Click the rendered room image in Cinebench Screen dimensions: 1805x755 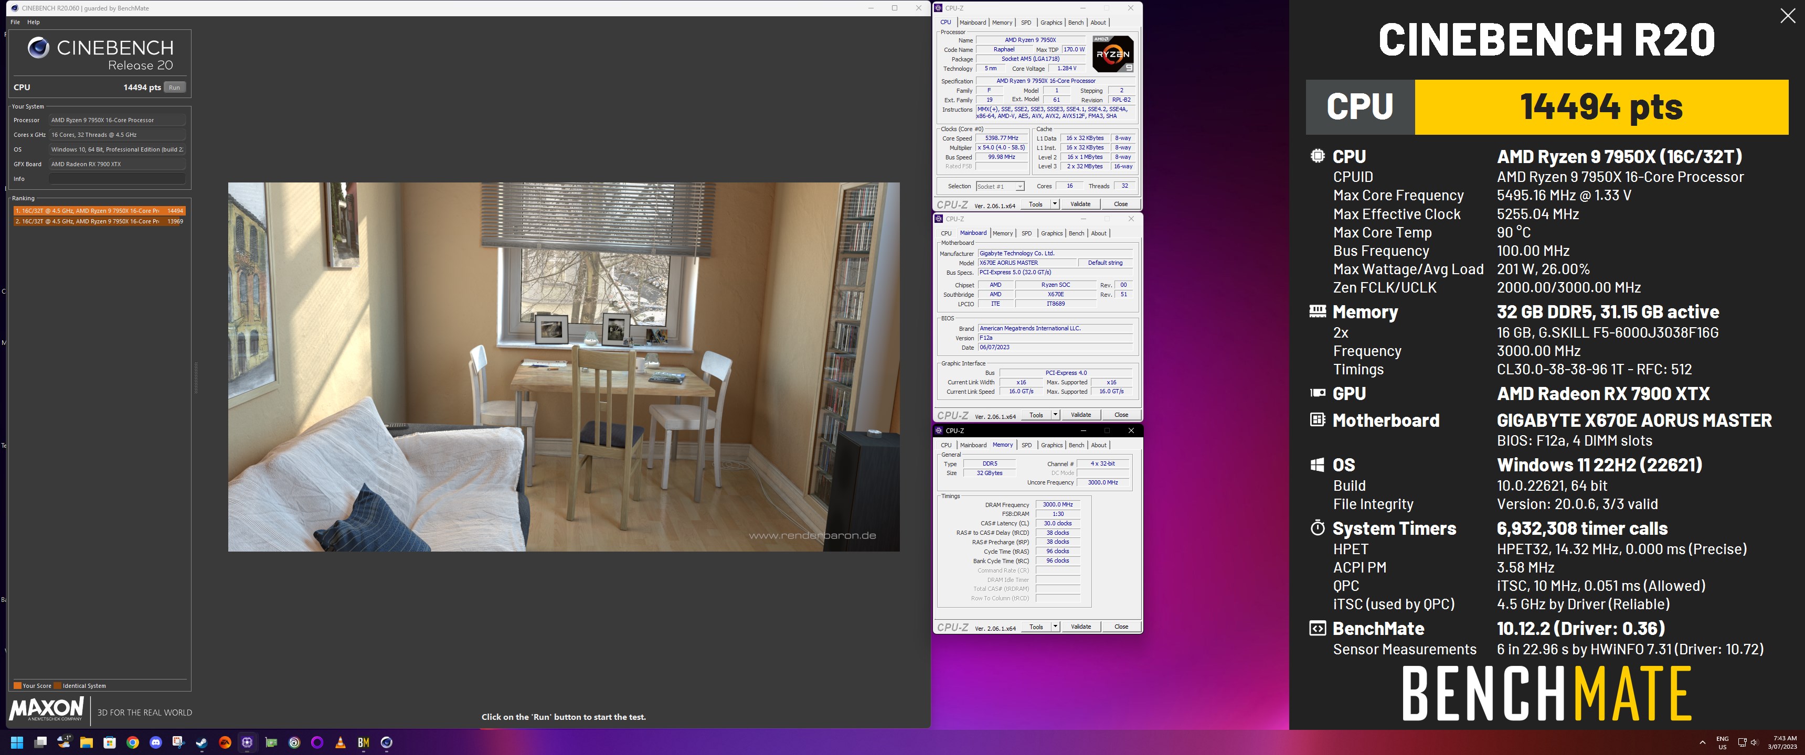coord(564,367)
